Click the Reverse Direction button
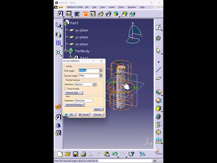Screen dimensions: 217x163 [x=74, y=105]
